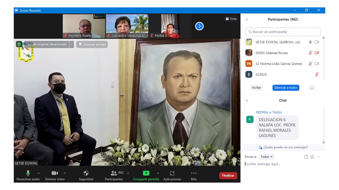Click the Silenciar a todos button
Viewport: 339px width, 190px height.
click(x=286, y=88)
